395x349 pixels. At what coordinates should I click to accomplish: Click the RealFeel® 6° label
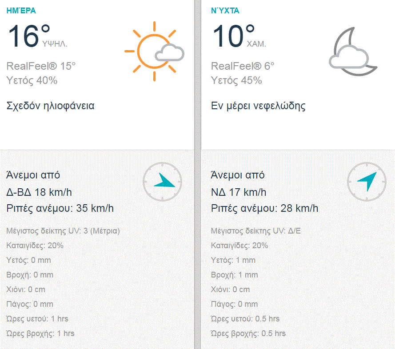[243, 66]
